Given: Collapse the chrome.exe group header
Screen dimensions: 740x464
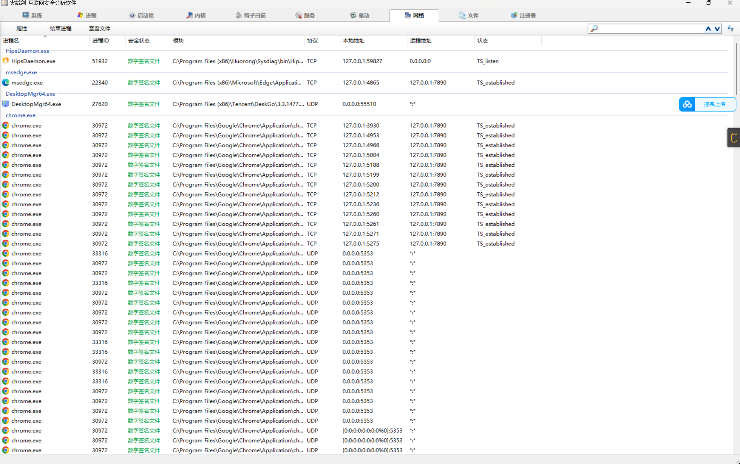Looking at the screenshot, I should point(21,115).
